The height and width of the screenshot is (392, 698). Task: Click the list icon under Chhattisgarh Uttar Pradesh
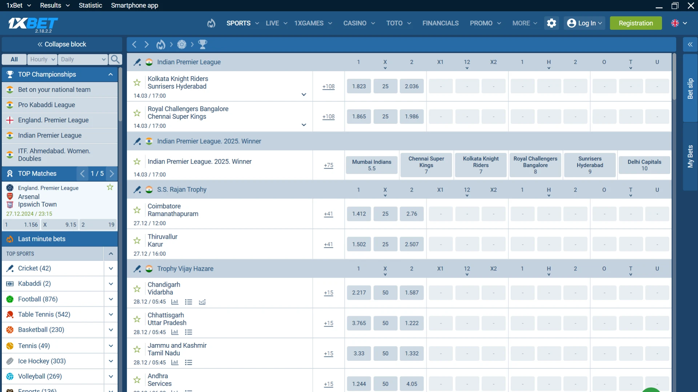pos(188,332)
